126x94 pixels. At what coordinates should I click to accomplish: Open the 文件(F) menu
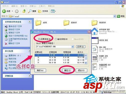tap(5, 6)
